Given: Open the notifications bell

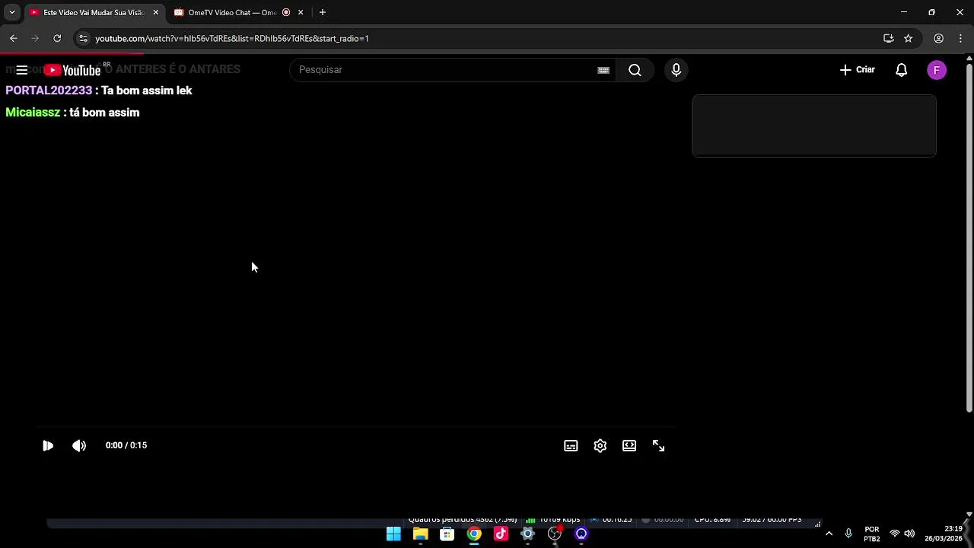Looking at the screenshot, I should [901, 70].
